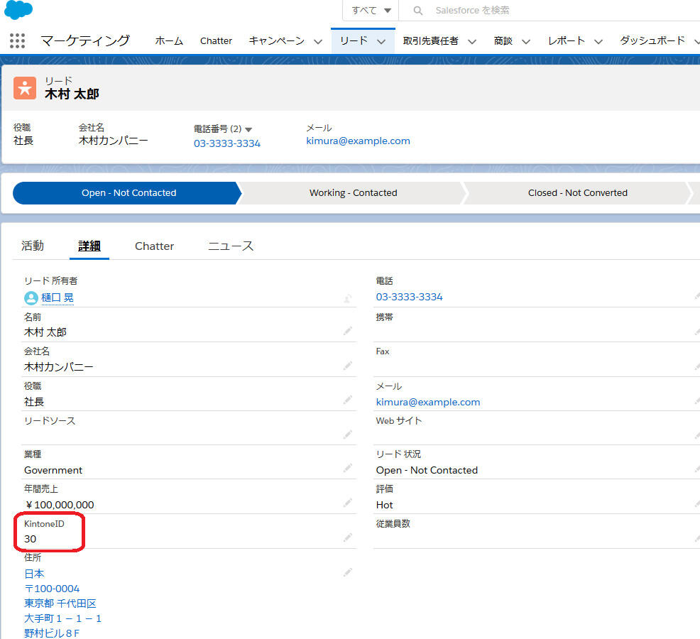Open the App Launcher grid icon
Viewport: 700px width, 639px height.
coord(18,40)
